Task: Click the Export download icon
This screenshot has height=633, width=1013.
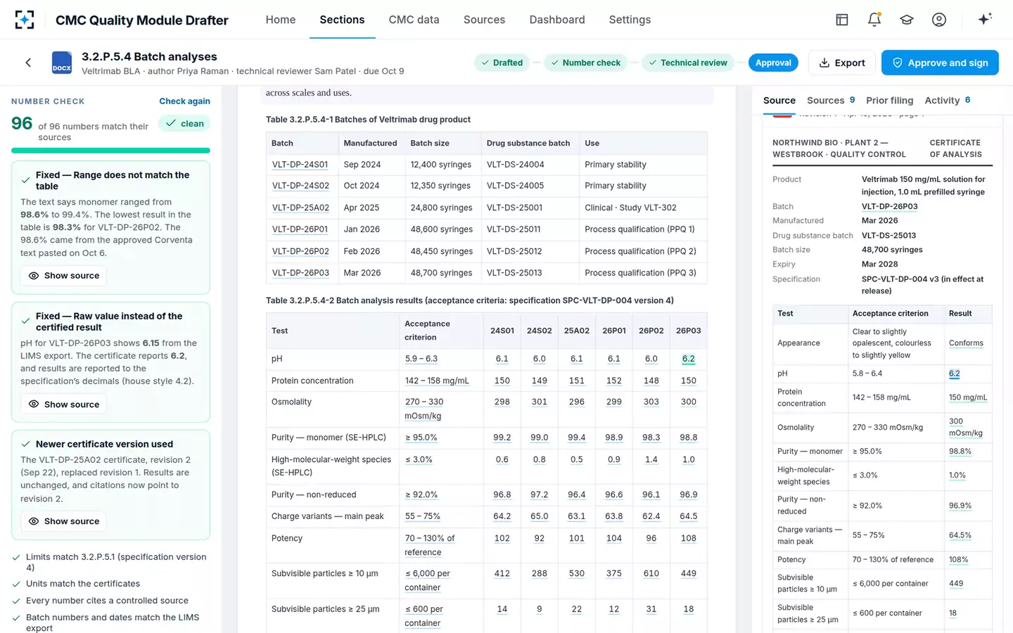Action: click(x=824, y=63)
